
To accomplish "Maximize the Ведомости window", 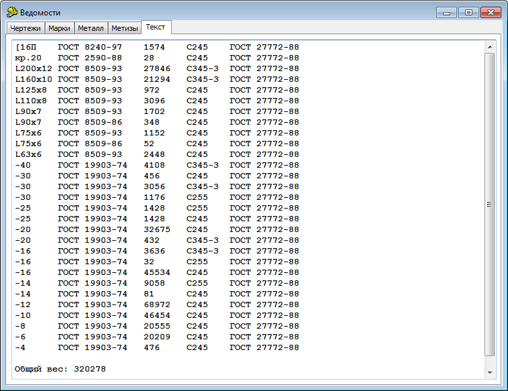I will pos(468,13).
